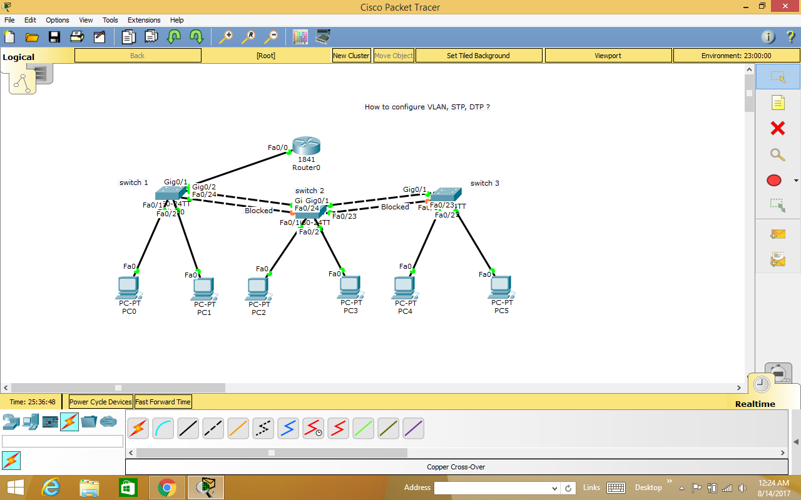Click the Undo arrow in the toolbar

pos(173,37)
